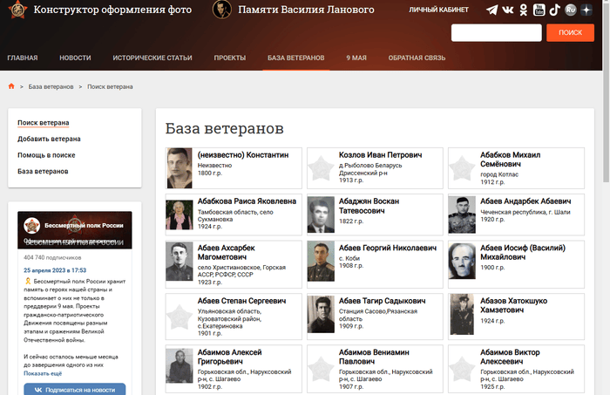Click the Подписаться на новости button
This screenshot has width=610, height=395.
(74, 389)
